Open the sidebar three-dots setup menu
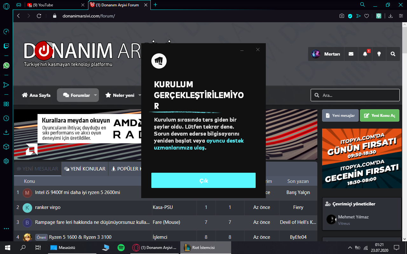 coord(6,228)
